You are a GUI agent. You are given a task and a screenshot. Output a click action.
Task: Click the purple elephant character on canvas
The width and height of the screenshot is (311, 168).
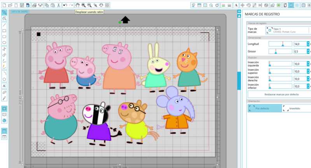[x=176, y=110]
